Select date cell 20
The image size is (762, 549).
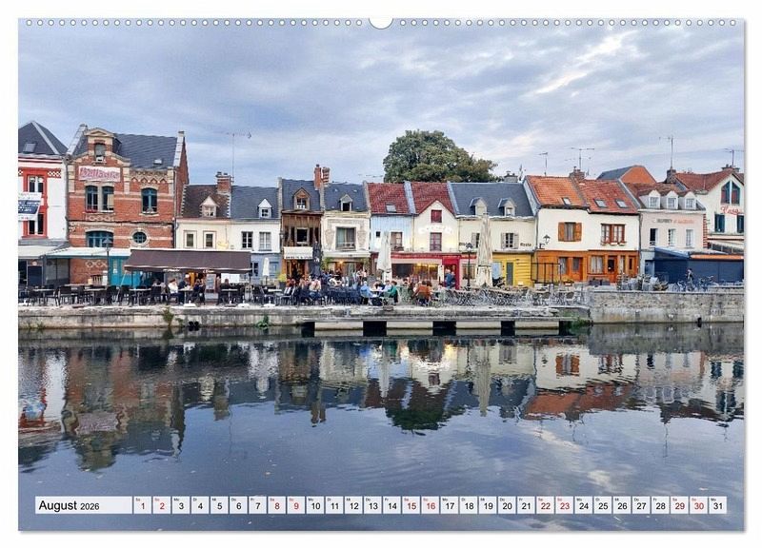coord(508,505)
